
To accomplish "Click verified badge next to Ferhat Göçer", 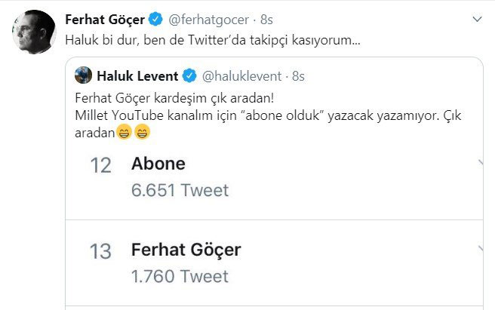I will [x=154, y=19].
